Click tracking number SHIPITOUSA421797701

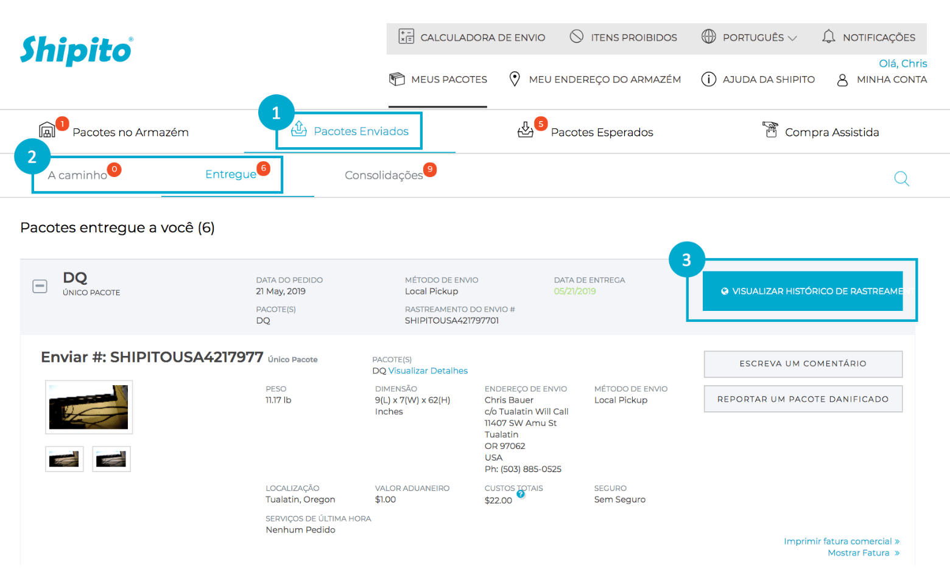(452, 321)
